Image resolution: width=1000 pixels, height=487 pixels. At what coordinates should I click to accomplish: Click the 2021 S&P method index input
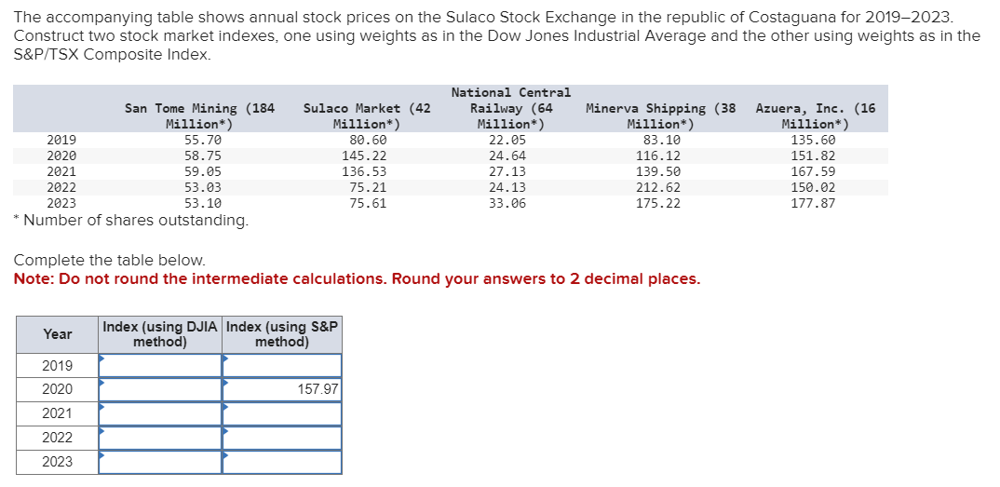click(x=282, y=413)
